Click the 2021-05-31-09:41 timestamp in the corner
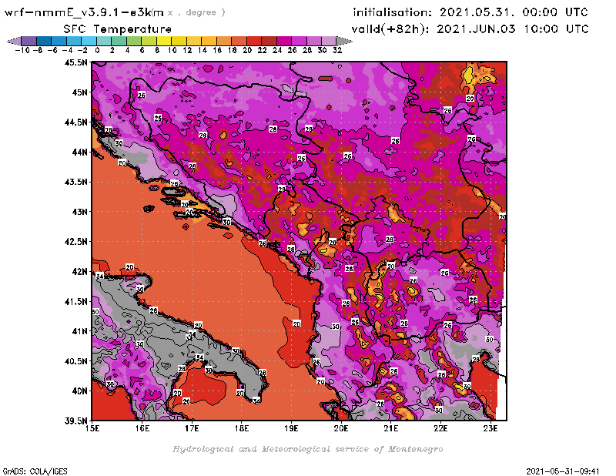The image size is (616, 476). (x=566, y=470)
